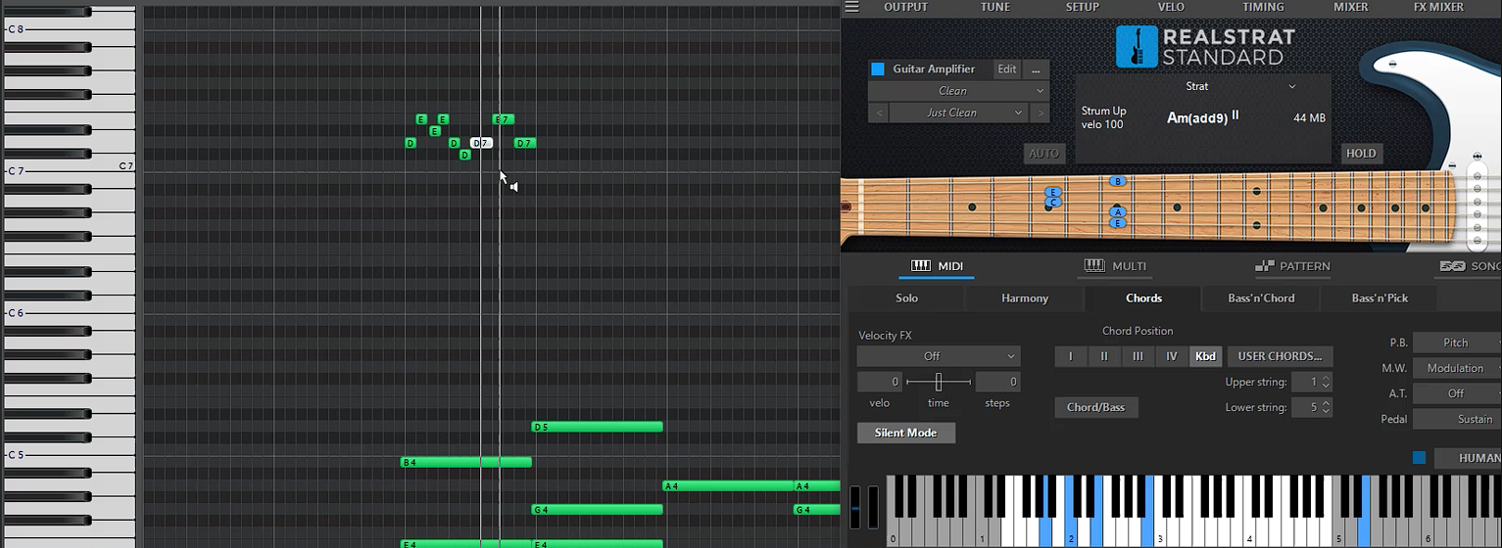This screenshot has height=548, width=1502.
Task: Adjust Lower string stepper arrows
Action: tap(1326, 407)
